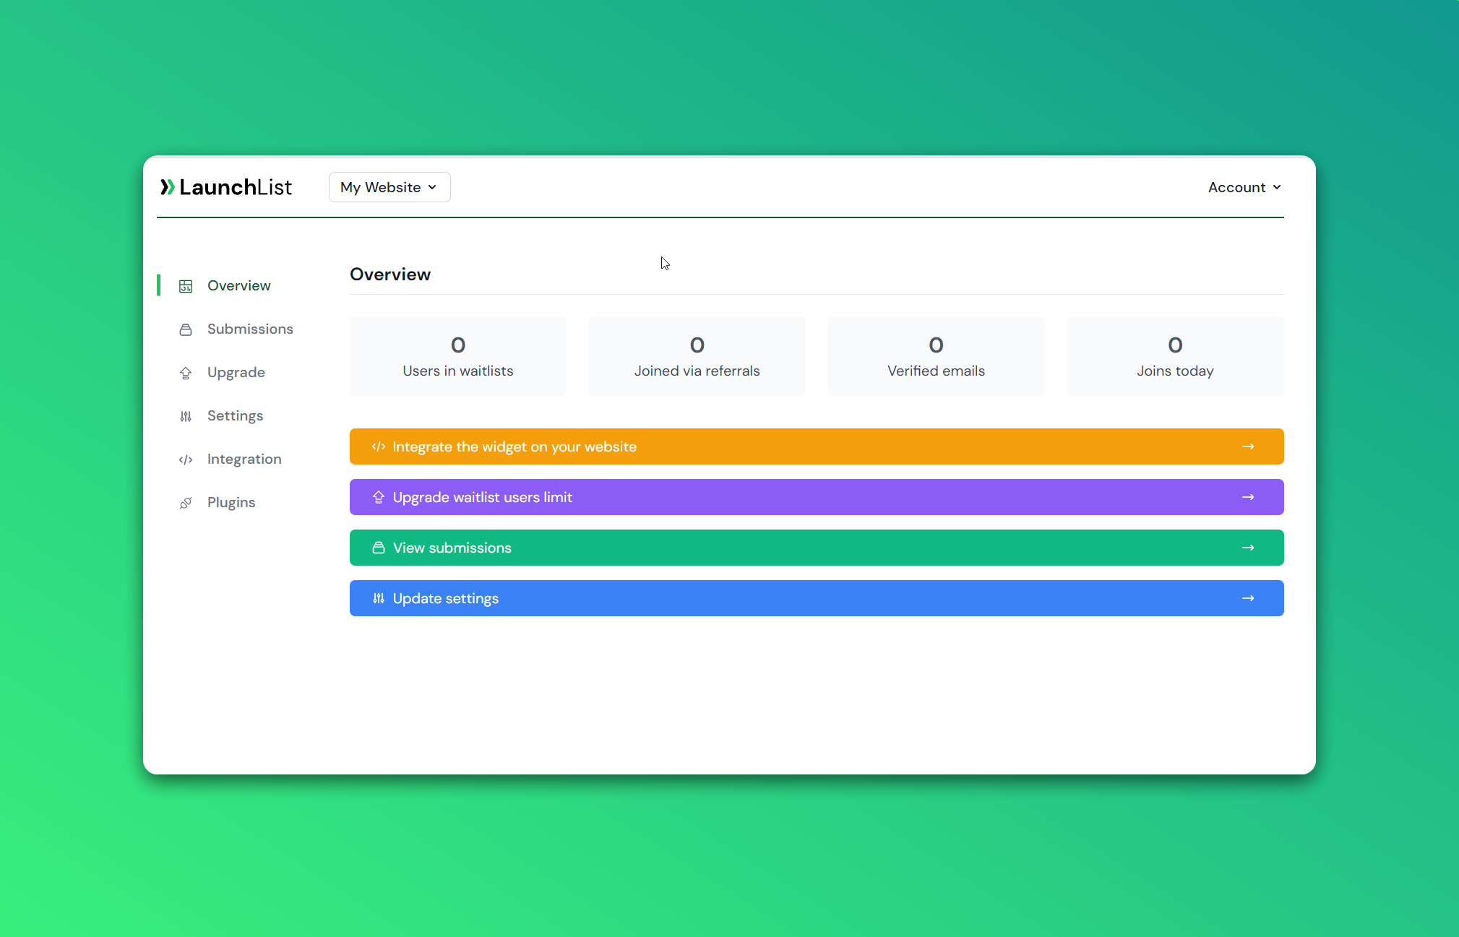Click the Settings sliders icon in sidebar
Screen dimensions: 1459x937
pyautogui.click(x=186, y=416)
